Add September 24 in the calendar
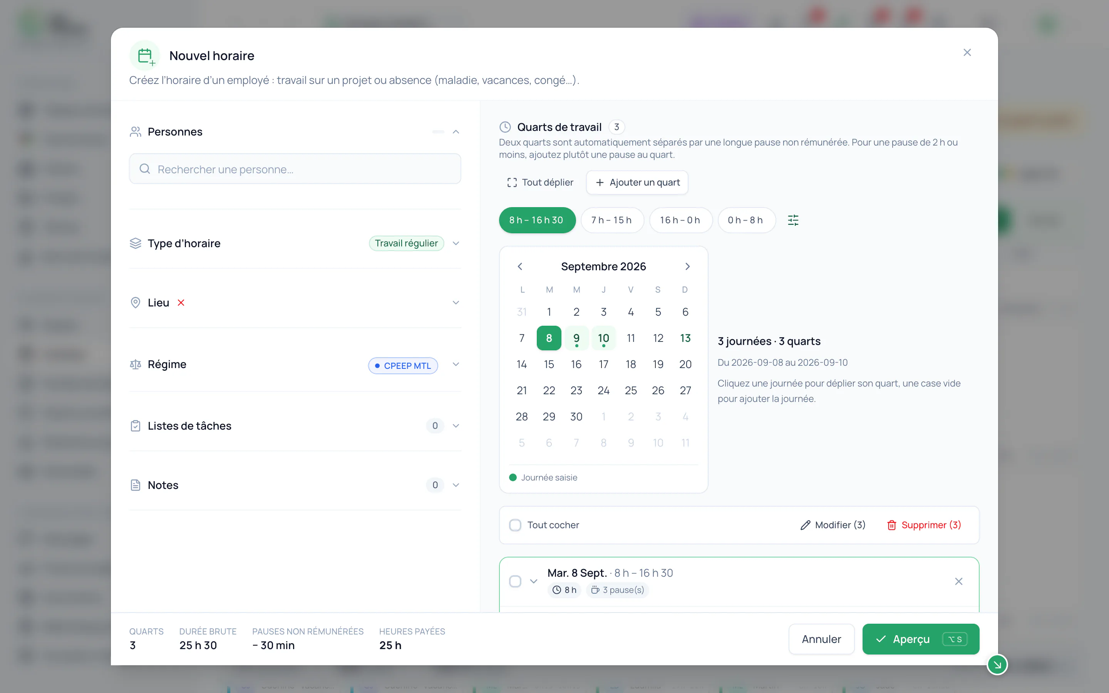1109x693 pixels. [x=603, y=390]
